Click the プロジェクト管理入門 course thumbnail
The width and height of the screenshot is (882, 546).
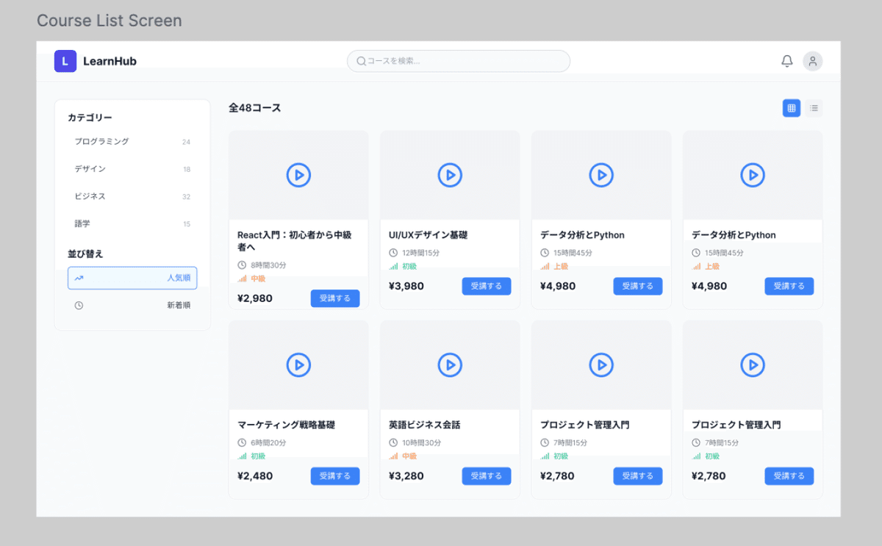coord(601,364)
